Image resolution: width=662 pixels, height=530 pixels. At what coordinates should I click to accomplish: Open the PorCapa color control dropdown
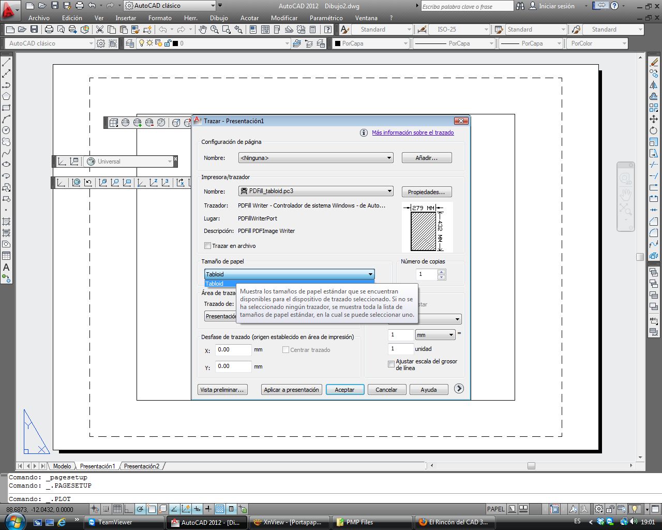point(371,43)
